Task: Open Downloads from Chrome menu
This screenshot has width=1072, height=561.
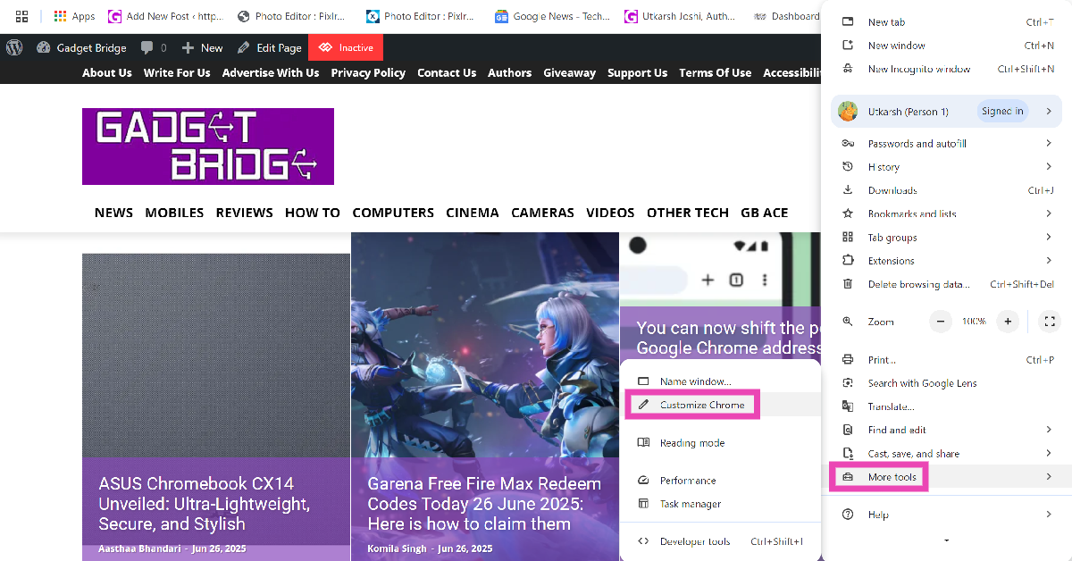Action: [947, 190]
